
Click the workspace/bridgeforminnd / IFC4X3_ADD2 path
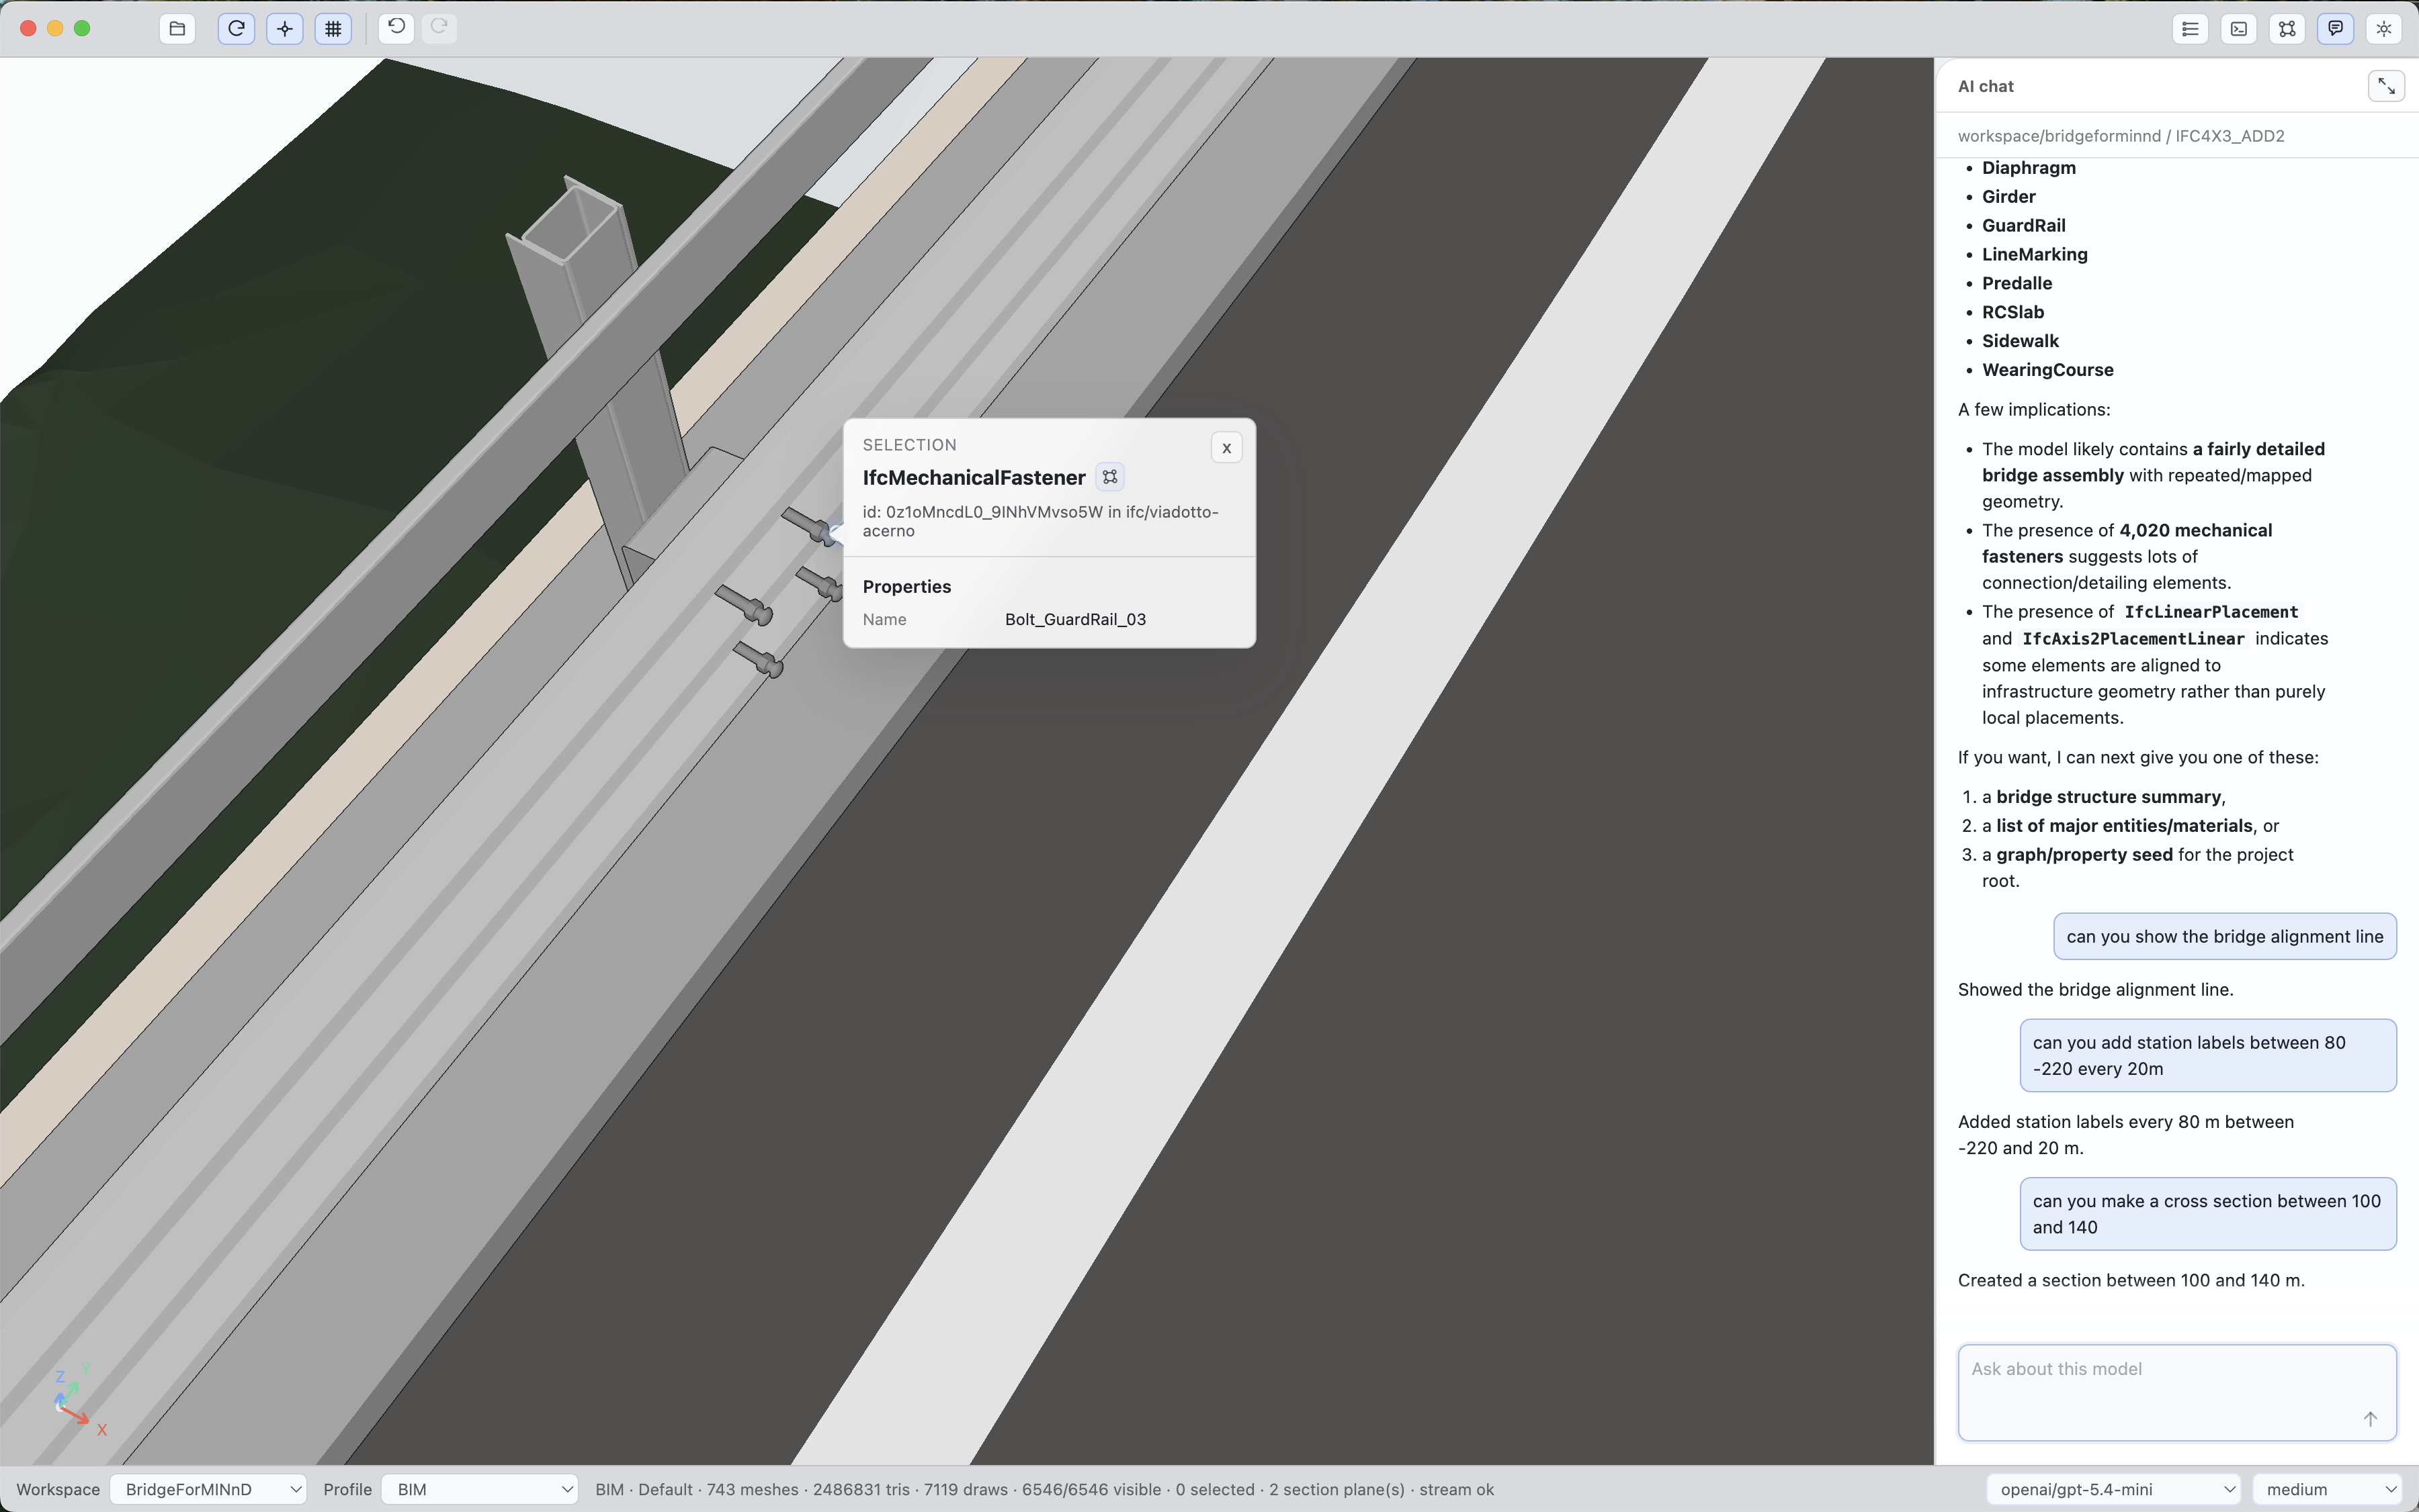point(2121,136)
